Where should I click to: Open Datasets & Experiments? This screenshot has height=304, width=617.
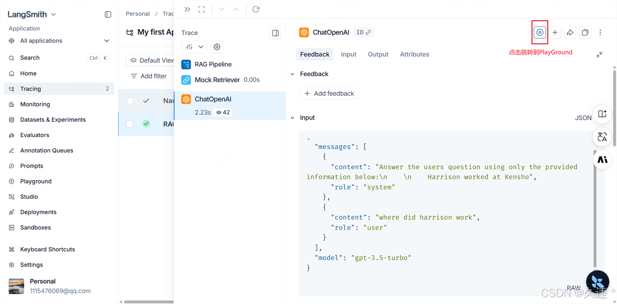tap(59, 120)
